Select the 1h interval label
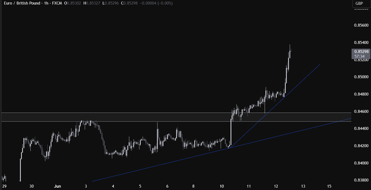 click(x=46, y=3)
